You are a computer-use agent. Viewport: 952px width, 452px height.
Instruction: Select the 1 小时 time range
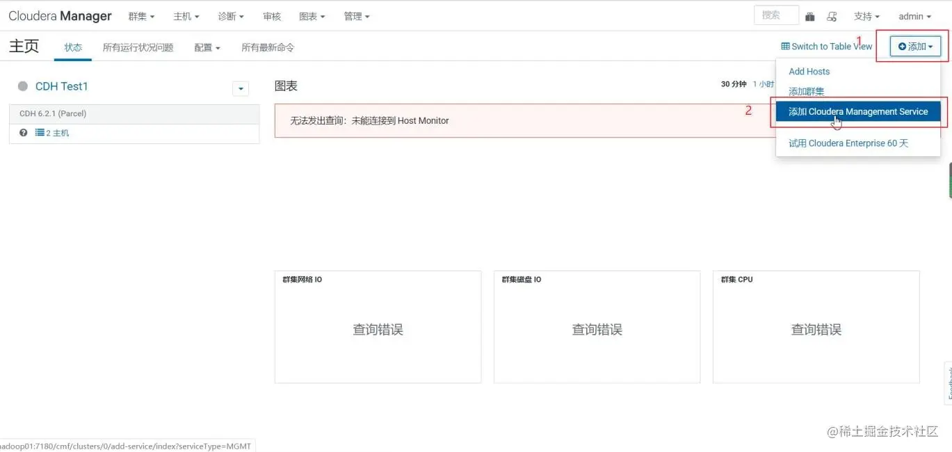764,84
